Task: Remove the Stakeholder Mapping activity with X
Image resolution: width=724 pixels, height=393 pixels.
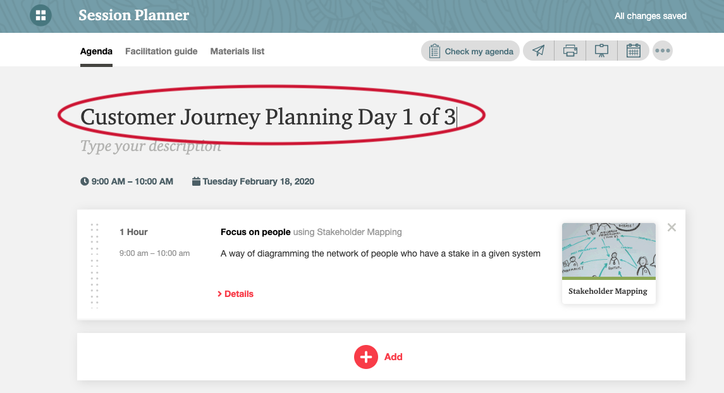Action: [x=672, y=227]
